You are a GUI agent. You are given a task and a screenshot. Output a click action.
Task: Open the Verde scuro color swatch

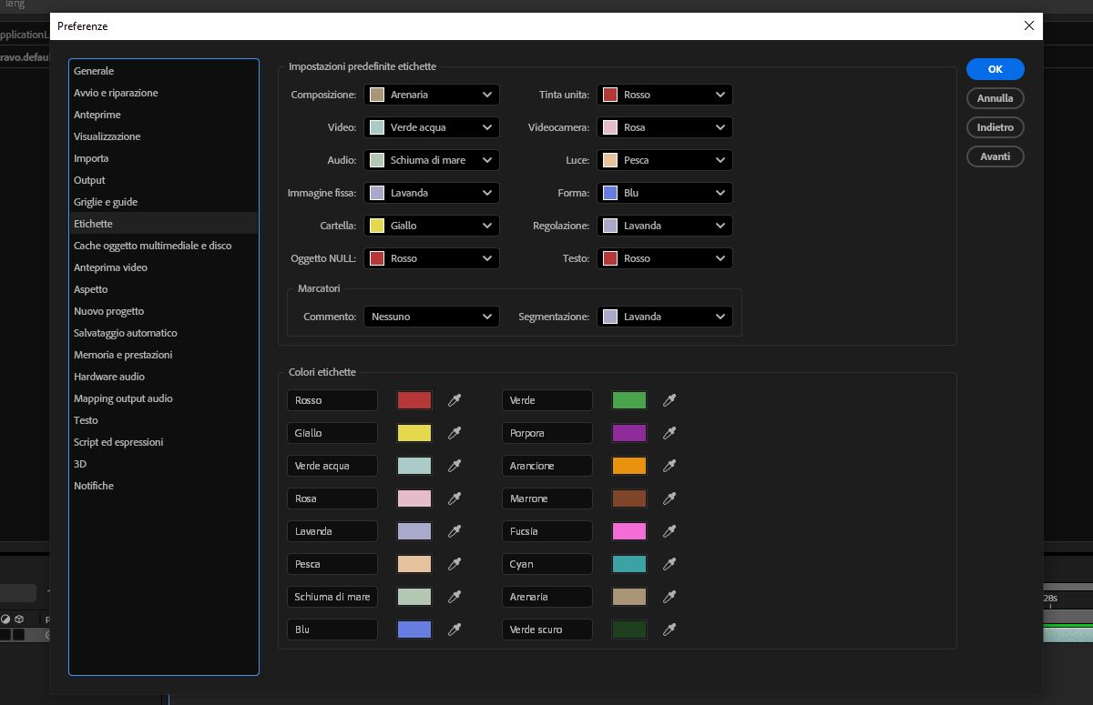point(629,629)
